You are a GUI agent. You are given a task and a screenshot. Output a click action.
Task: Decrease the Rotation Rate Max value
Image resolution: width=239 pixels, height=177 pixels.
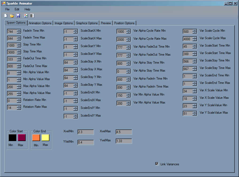point(19,109)
